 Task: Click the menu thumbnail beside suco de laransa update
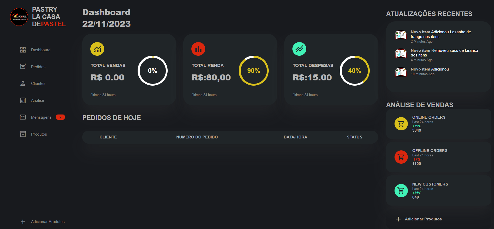pos(401,53)
